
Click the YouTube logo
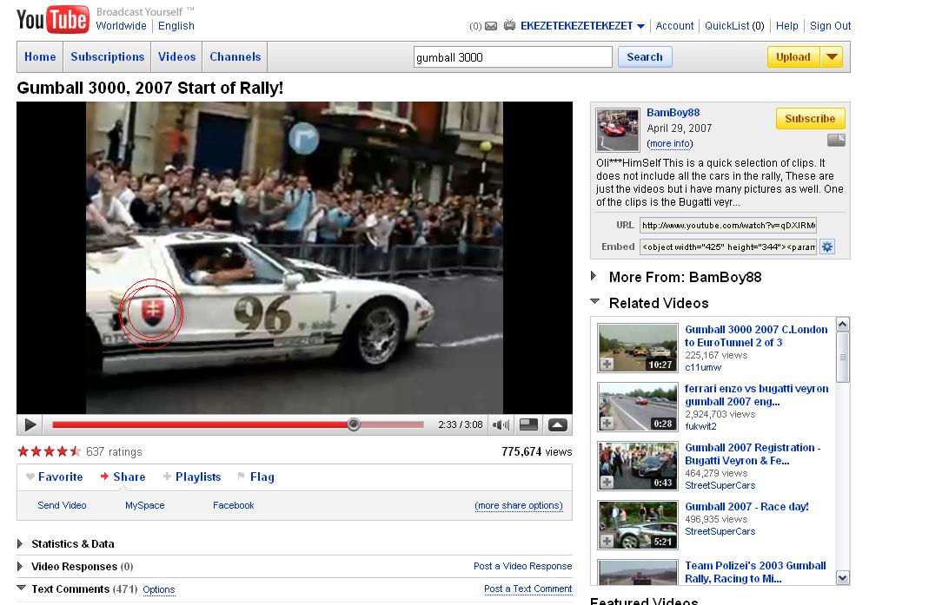coord(52,19)
